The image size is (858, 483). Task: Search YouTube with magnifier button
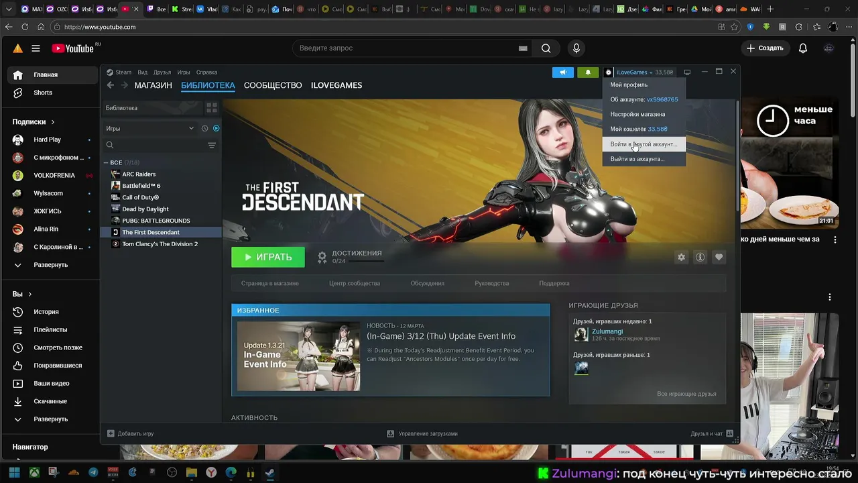(x=546, y=48)
